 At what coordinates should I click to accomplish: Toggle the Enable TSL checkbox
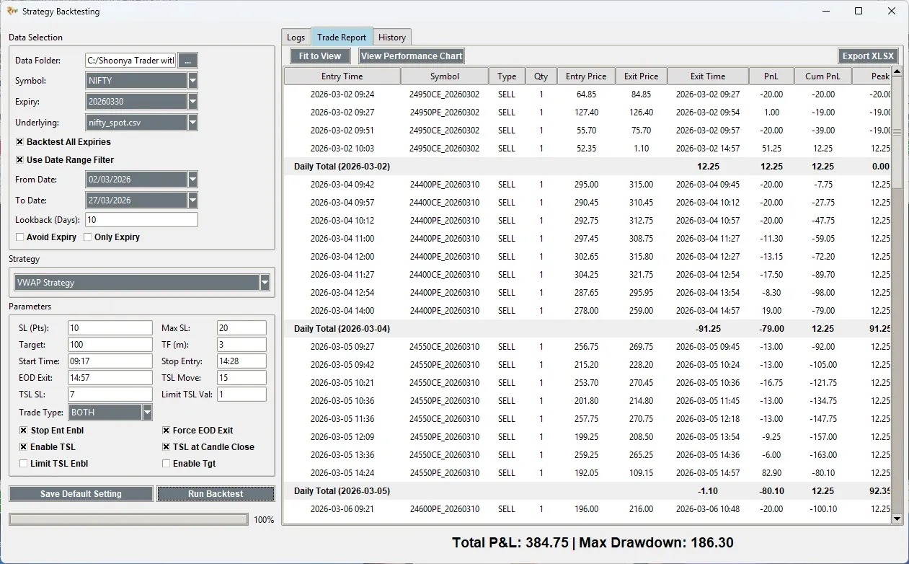[24, 447]
